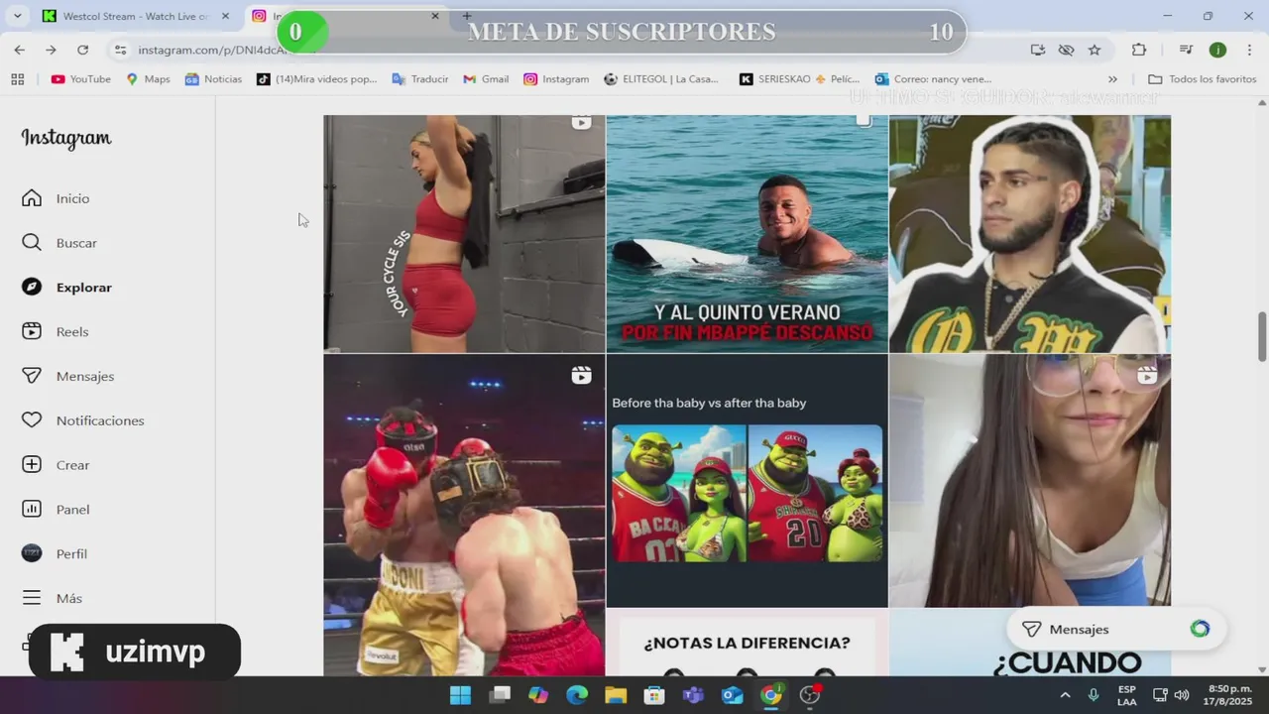The height and width of the screenshot is (714, 1269).
Task: Bookmark this page with star icon
Action: point(1095,50)
